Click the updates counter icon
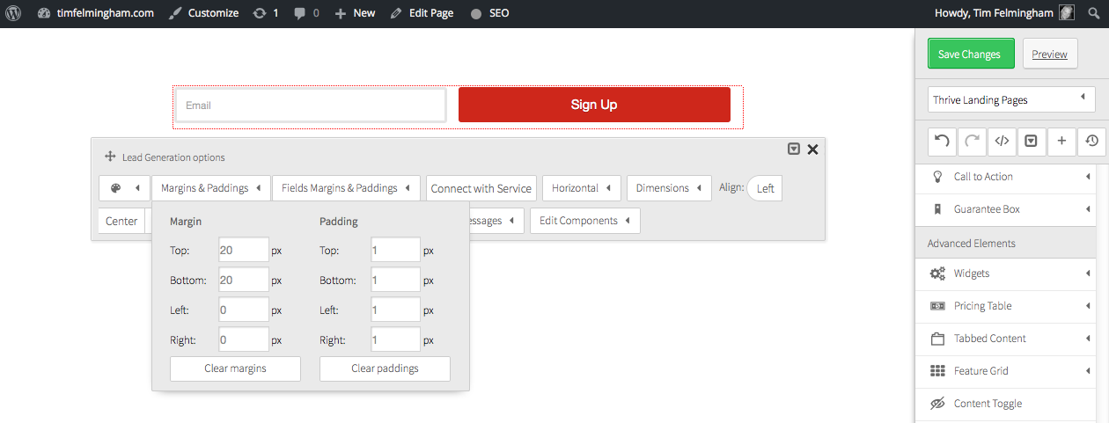This screenshot has height=423, width=1109. 265,13
